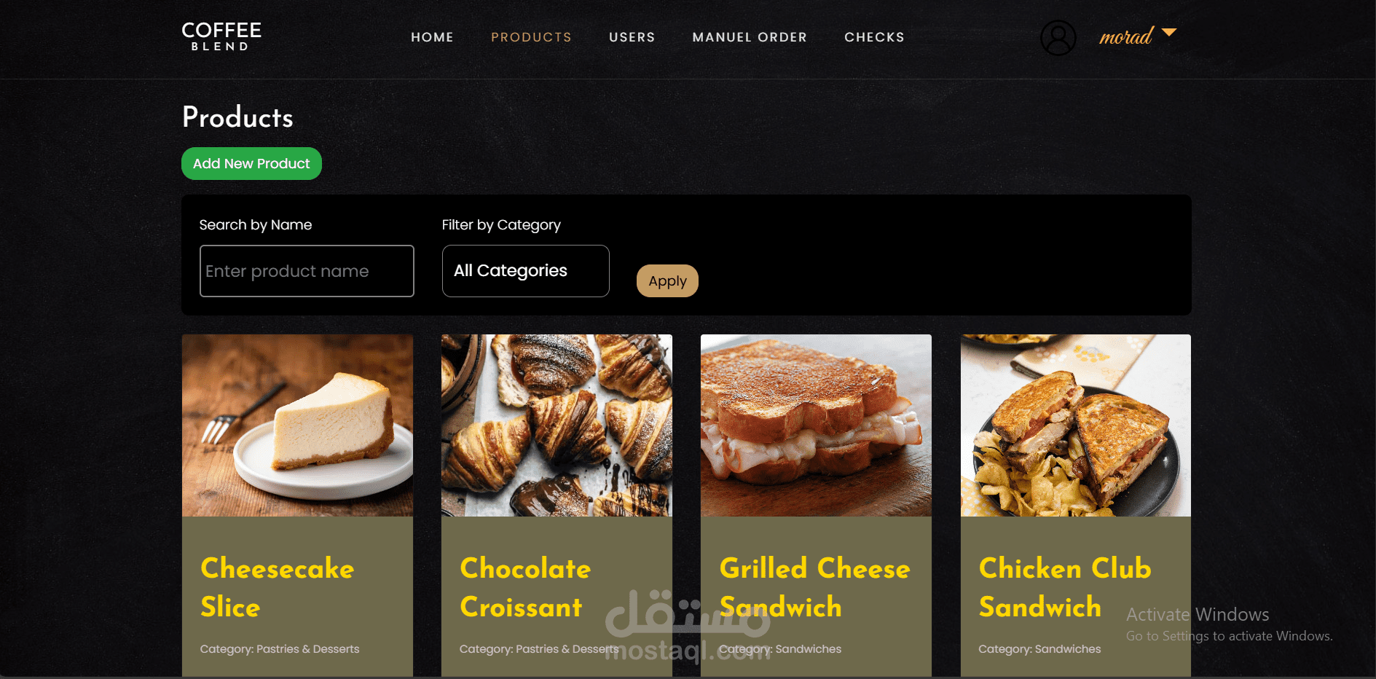This screenshot has width=1376, height=679.
Task: Expand the All Categories dropdown
Action: coord(525,271)
